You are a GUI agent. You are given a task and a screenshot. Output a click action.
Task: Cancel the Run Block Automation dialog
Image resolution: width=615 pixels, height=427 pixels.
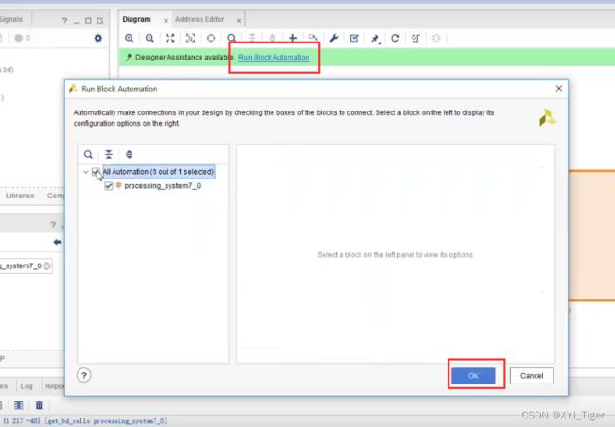coord(532,376)
